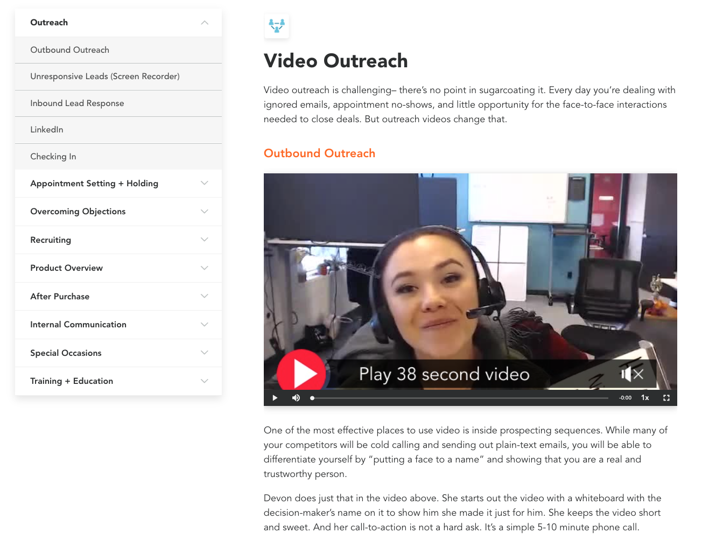Click the 'Play 38 second video' caption

(444, 374)
